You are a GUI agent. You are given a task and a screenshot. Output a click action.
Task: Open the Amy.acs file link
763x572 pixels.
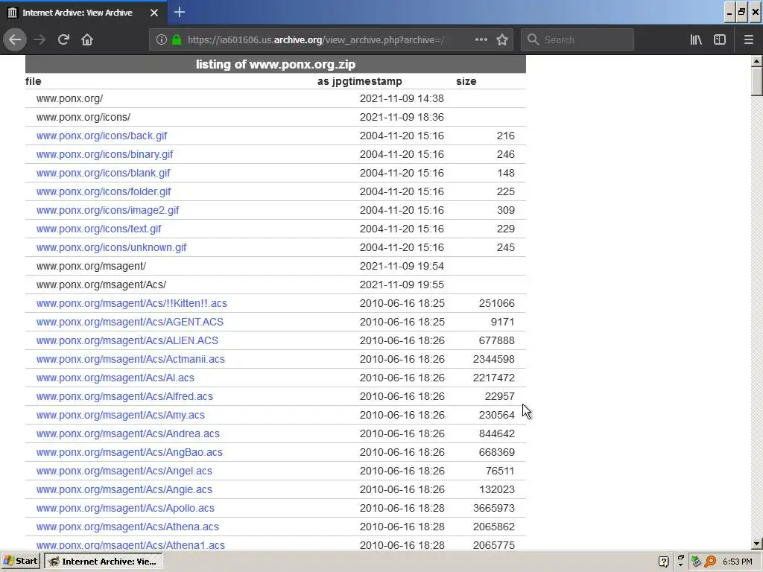pyautogui.click(x=121, y=415)
